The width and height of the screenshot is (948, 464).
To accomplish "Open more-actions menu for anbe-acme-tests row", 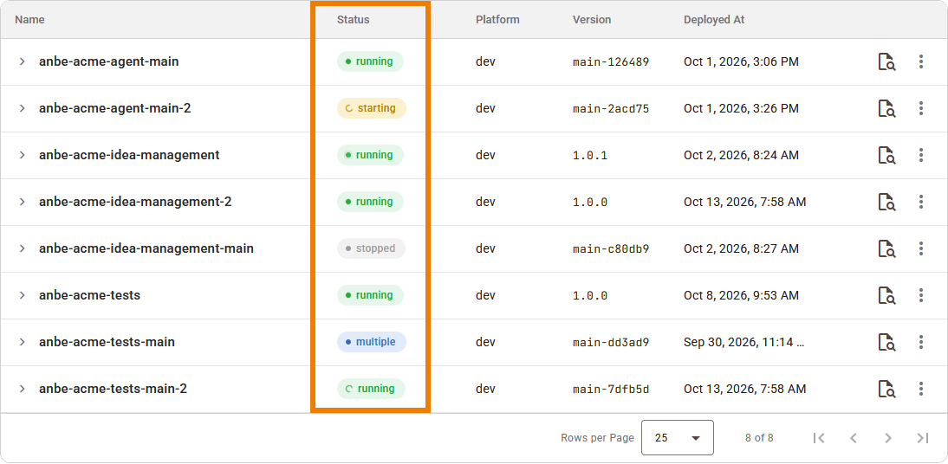I will pos(921,295).
